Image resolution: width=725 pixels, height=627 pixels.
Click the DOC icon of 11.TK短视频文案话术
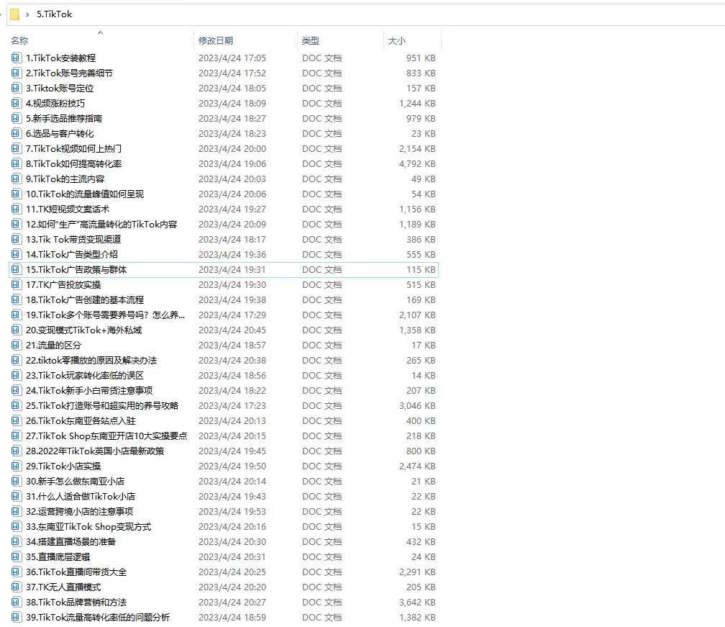click(x=16, y=209)
